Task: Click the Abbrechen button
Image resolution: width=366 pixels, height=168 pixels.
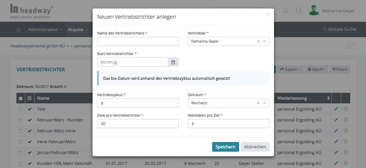Action: pyautogui.click(x=255, y=147)
